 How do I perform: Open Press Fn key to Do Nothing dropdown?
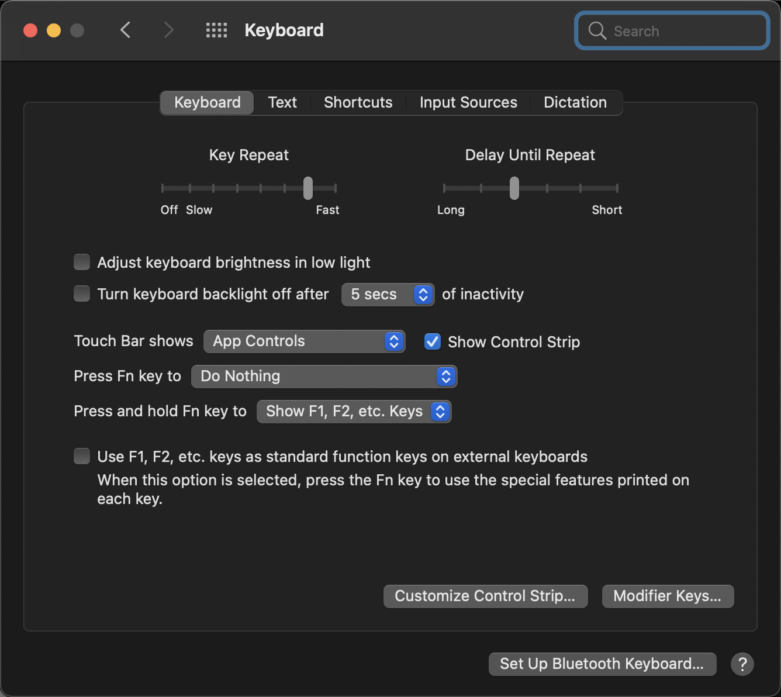coord(324,377)
